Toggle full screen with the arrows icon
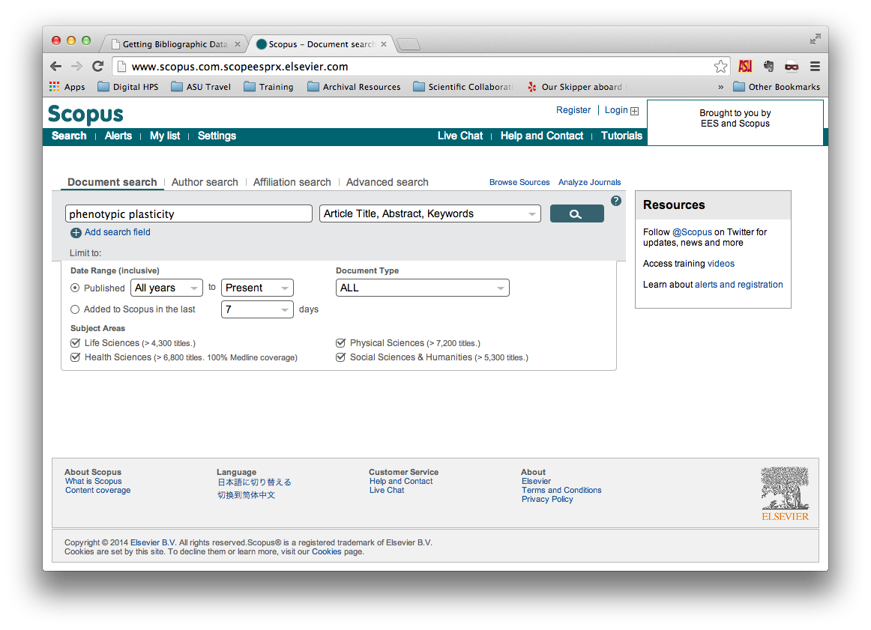 [x=815, y=39]
